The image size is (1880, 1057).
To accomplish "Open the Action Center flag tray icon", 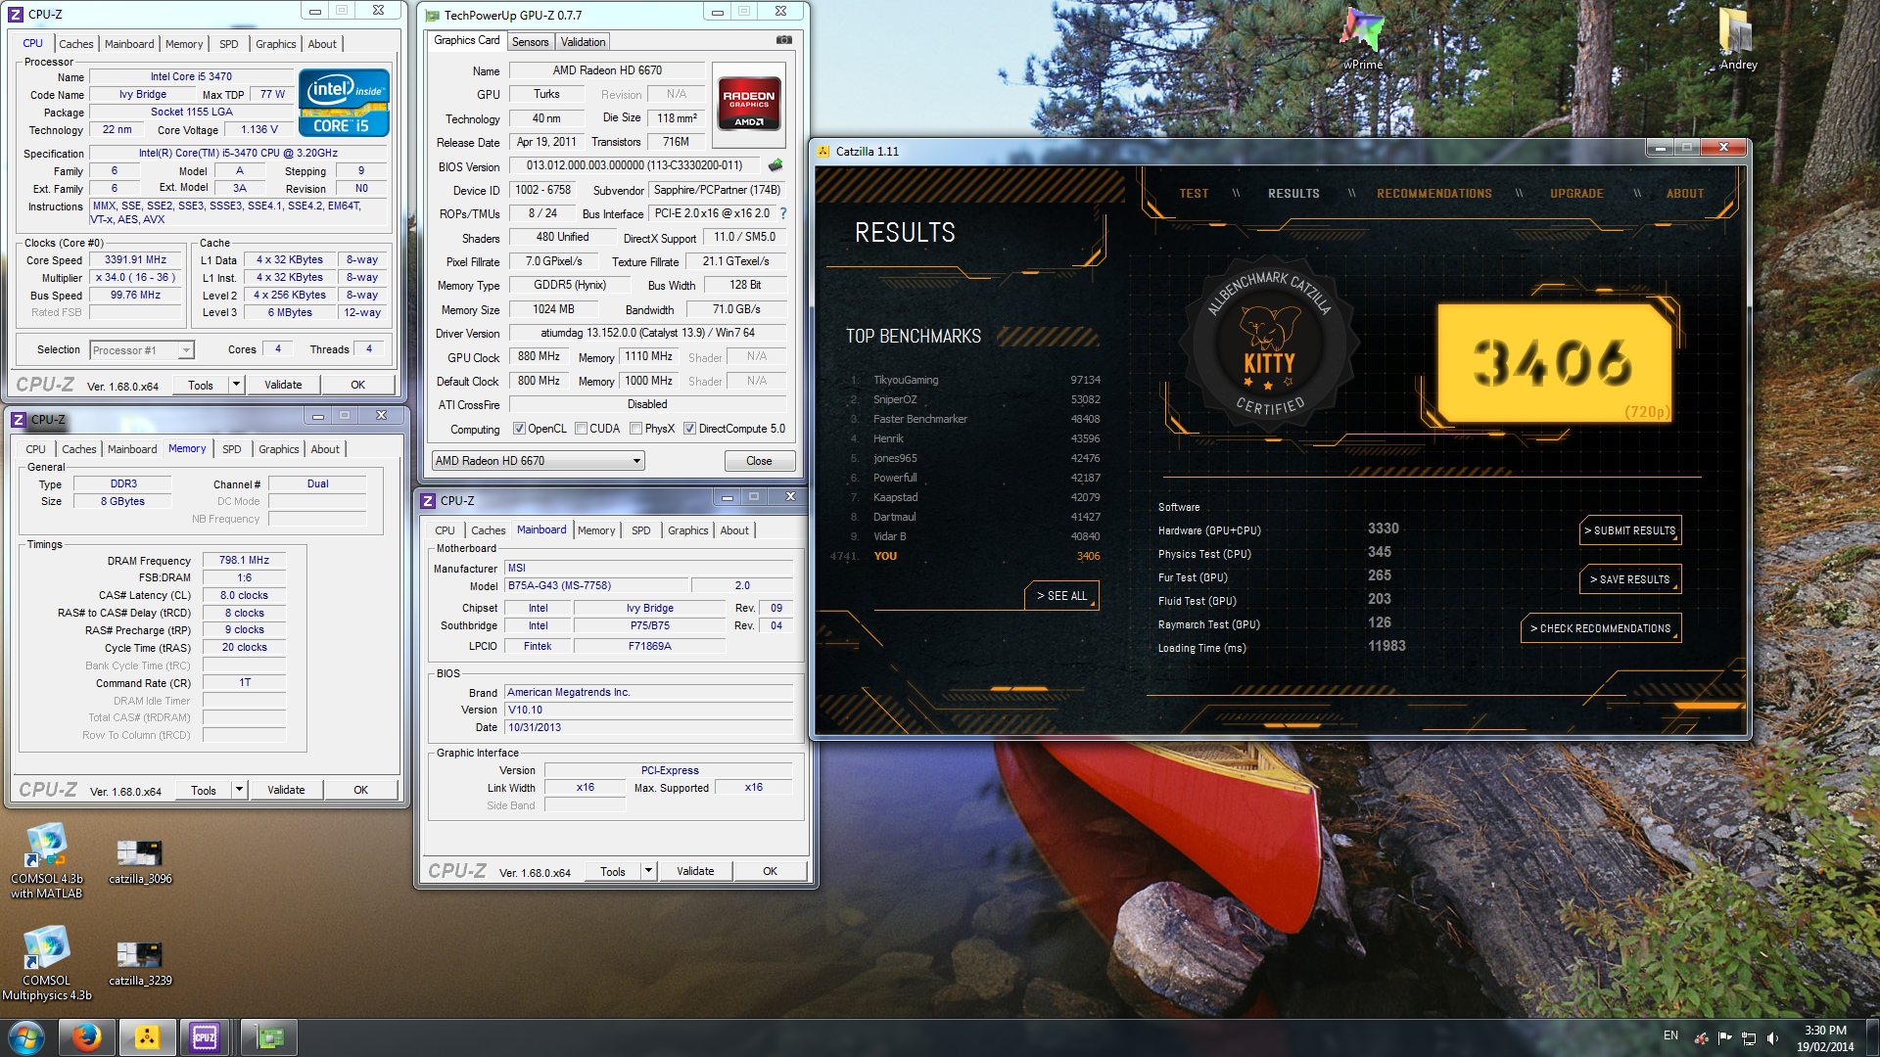I will [1725, 1038].
